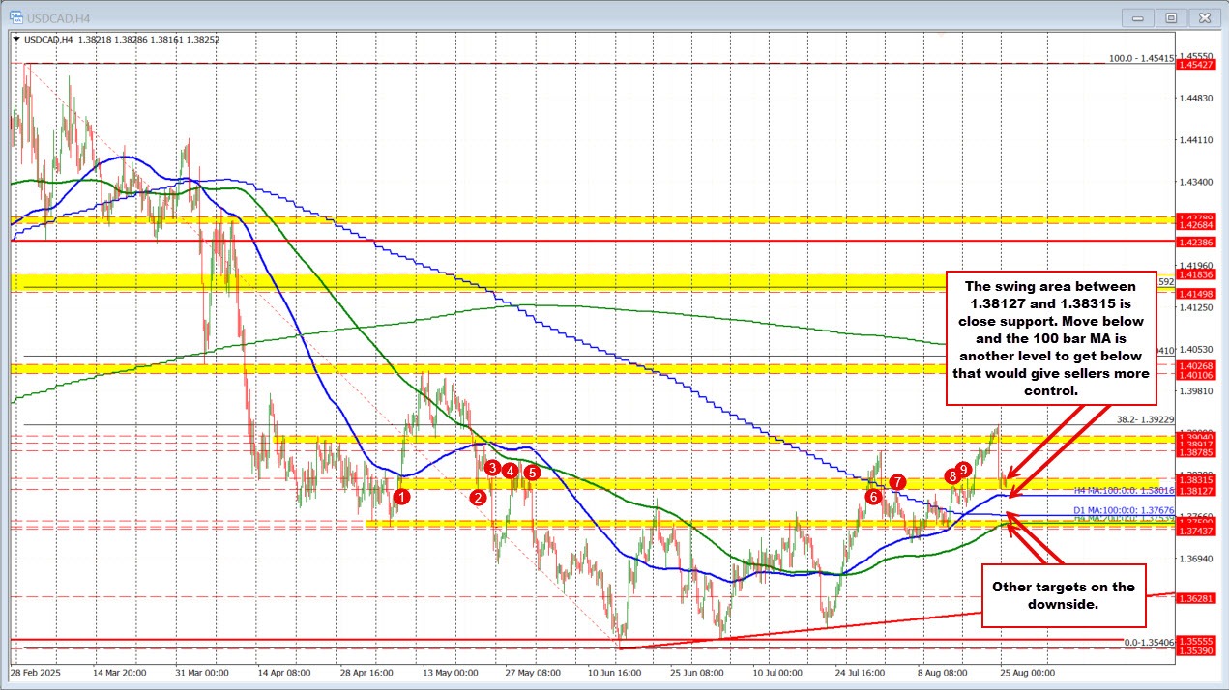Viewport: 1229px width, 690px height.
Task: Click the 1.35390 red price label
Action: [1196, 649]
